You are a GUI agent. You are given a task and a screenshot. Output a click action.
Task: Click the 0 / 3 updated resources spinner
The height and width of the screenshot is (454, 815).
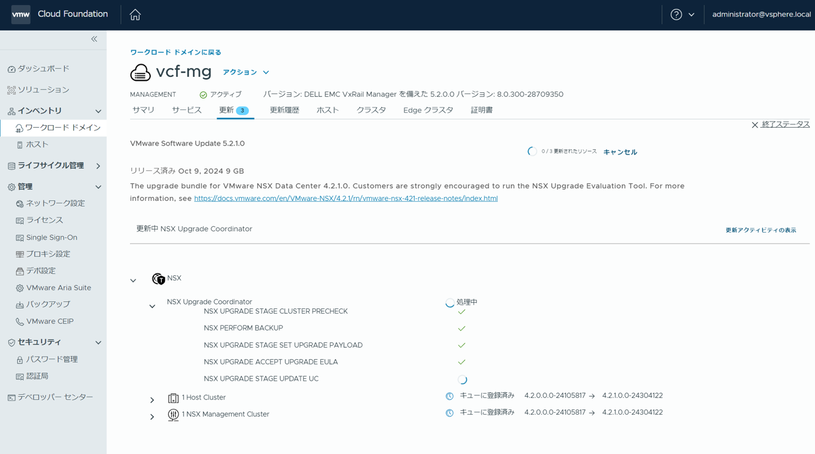click(532, 151)
